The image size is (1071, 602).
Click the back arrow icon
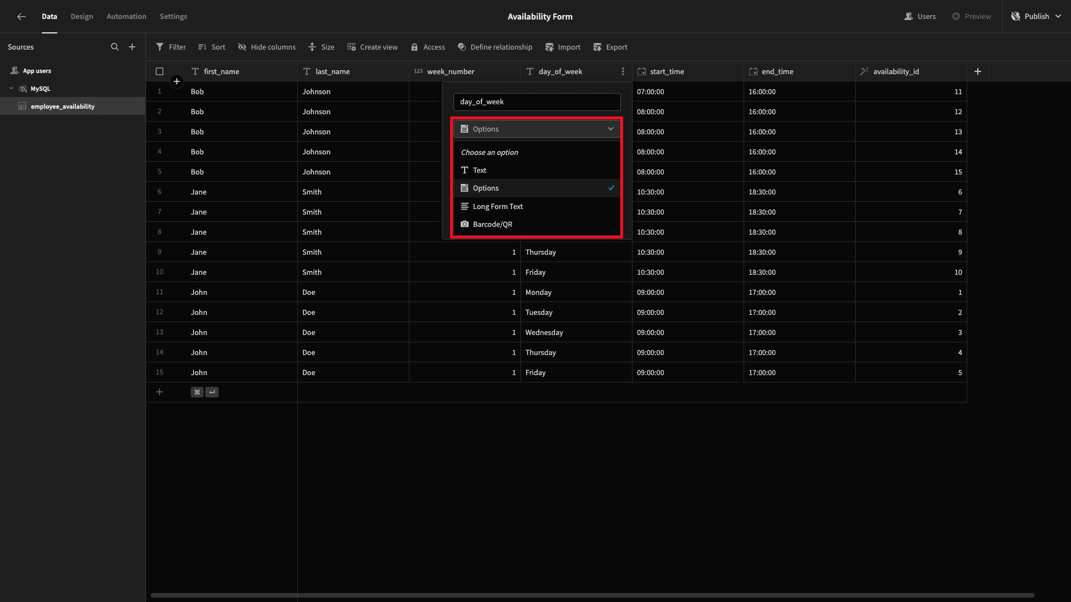(x=21, y=17)
